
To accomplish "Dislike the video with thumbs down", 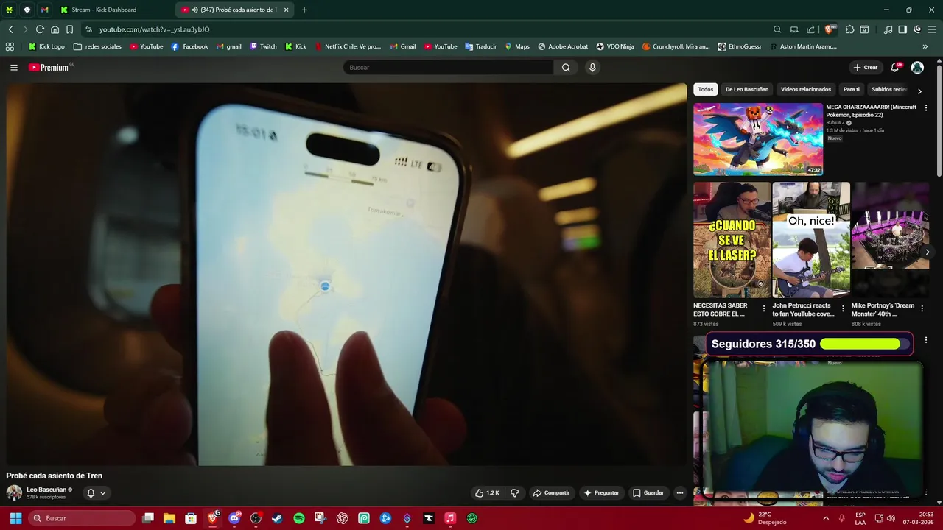I will (x=515, y=493).
